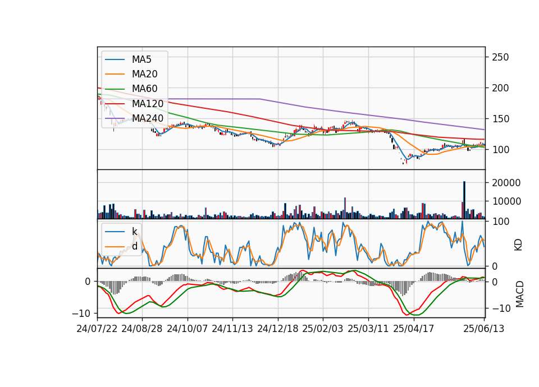Click the 25/06/13 date axis label

[483, 329]
